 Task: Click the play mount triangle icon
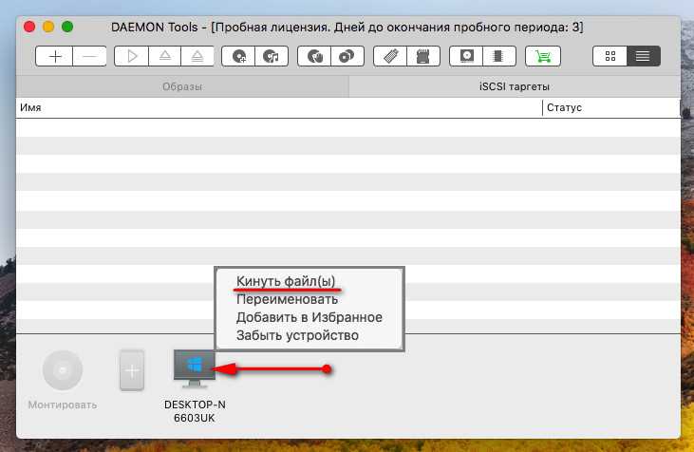tap(131, 56)
